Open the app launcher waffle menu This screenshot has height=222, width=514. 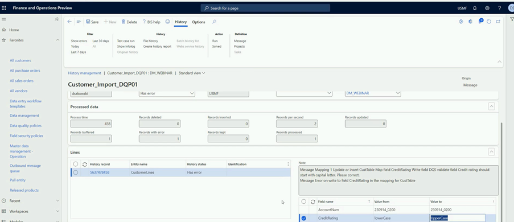[x=4, y=8]
